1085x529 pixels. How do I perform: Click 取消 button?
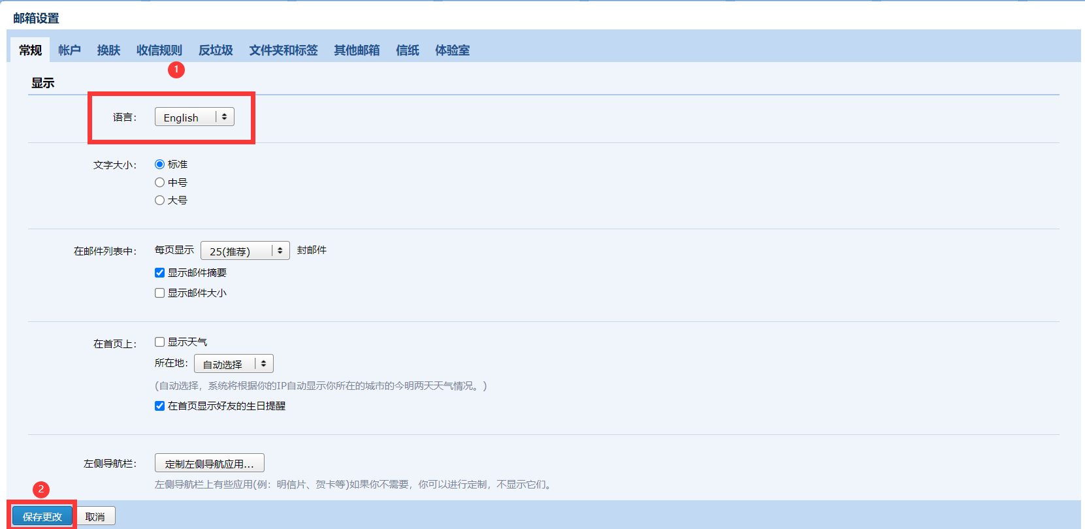coord(95,517)
